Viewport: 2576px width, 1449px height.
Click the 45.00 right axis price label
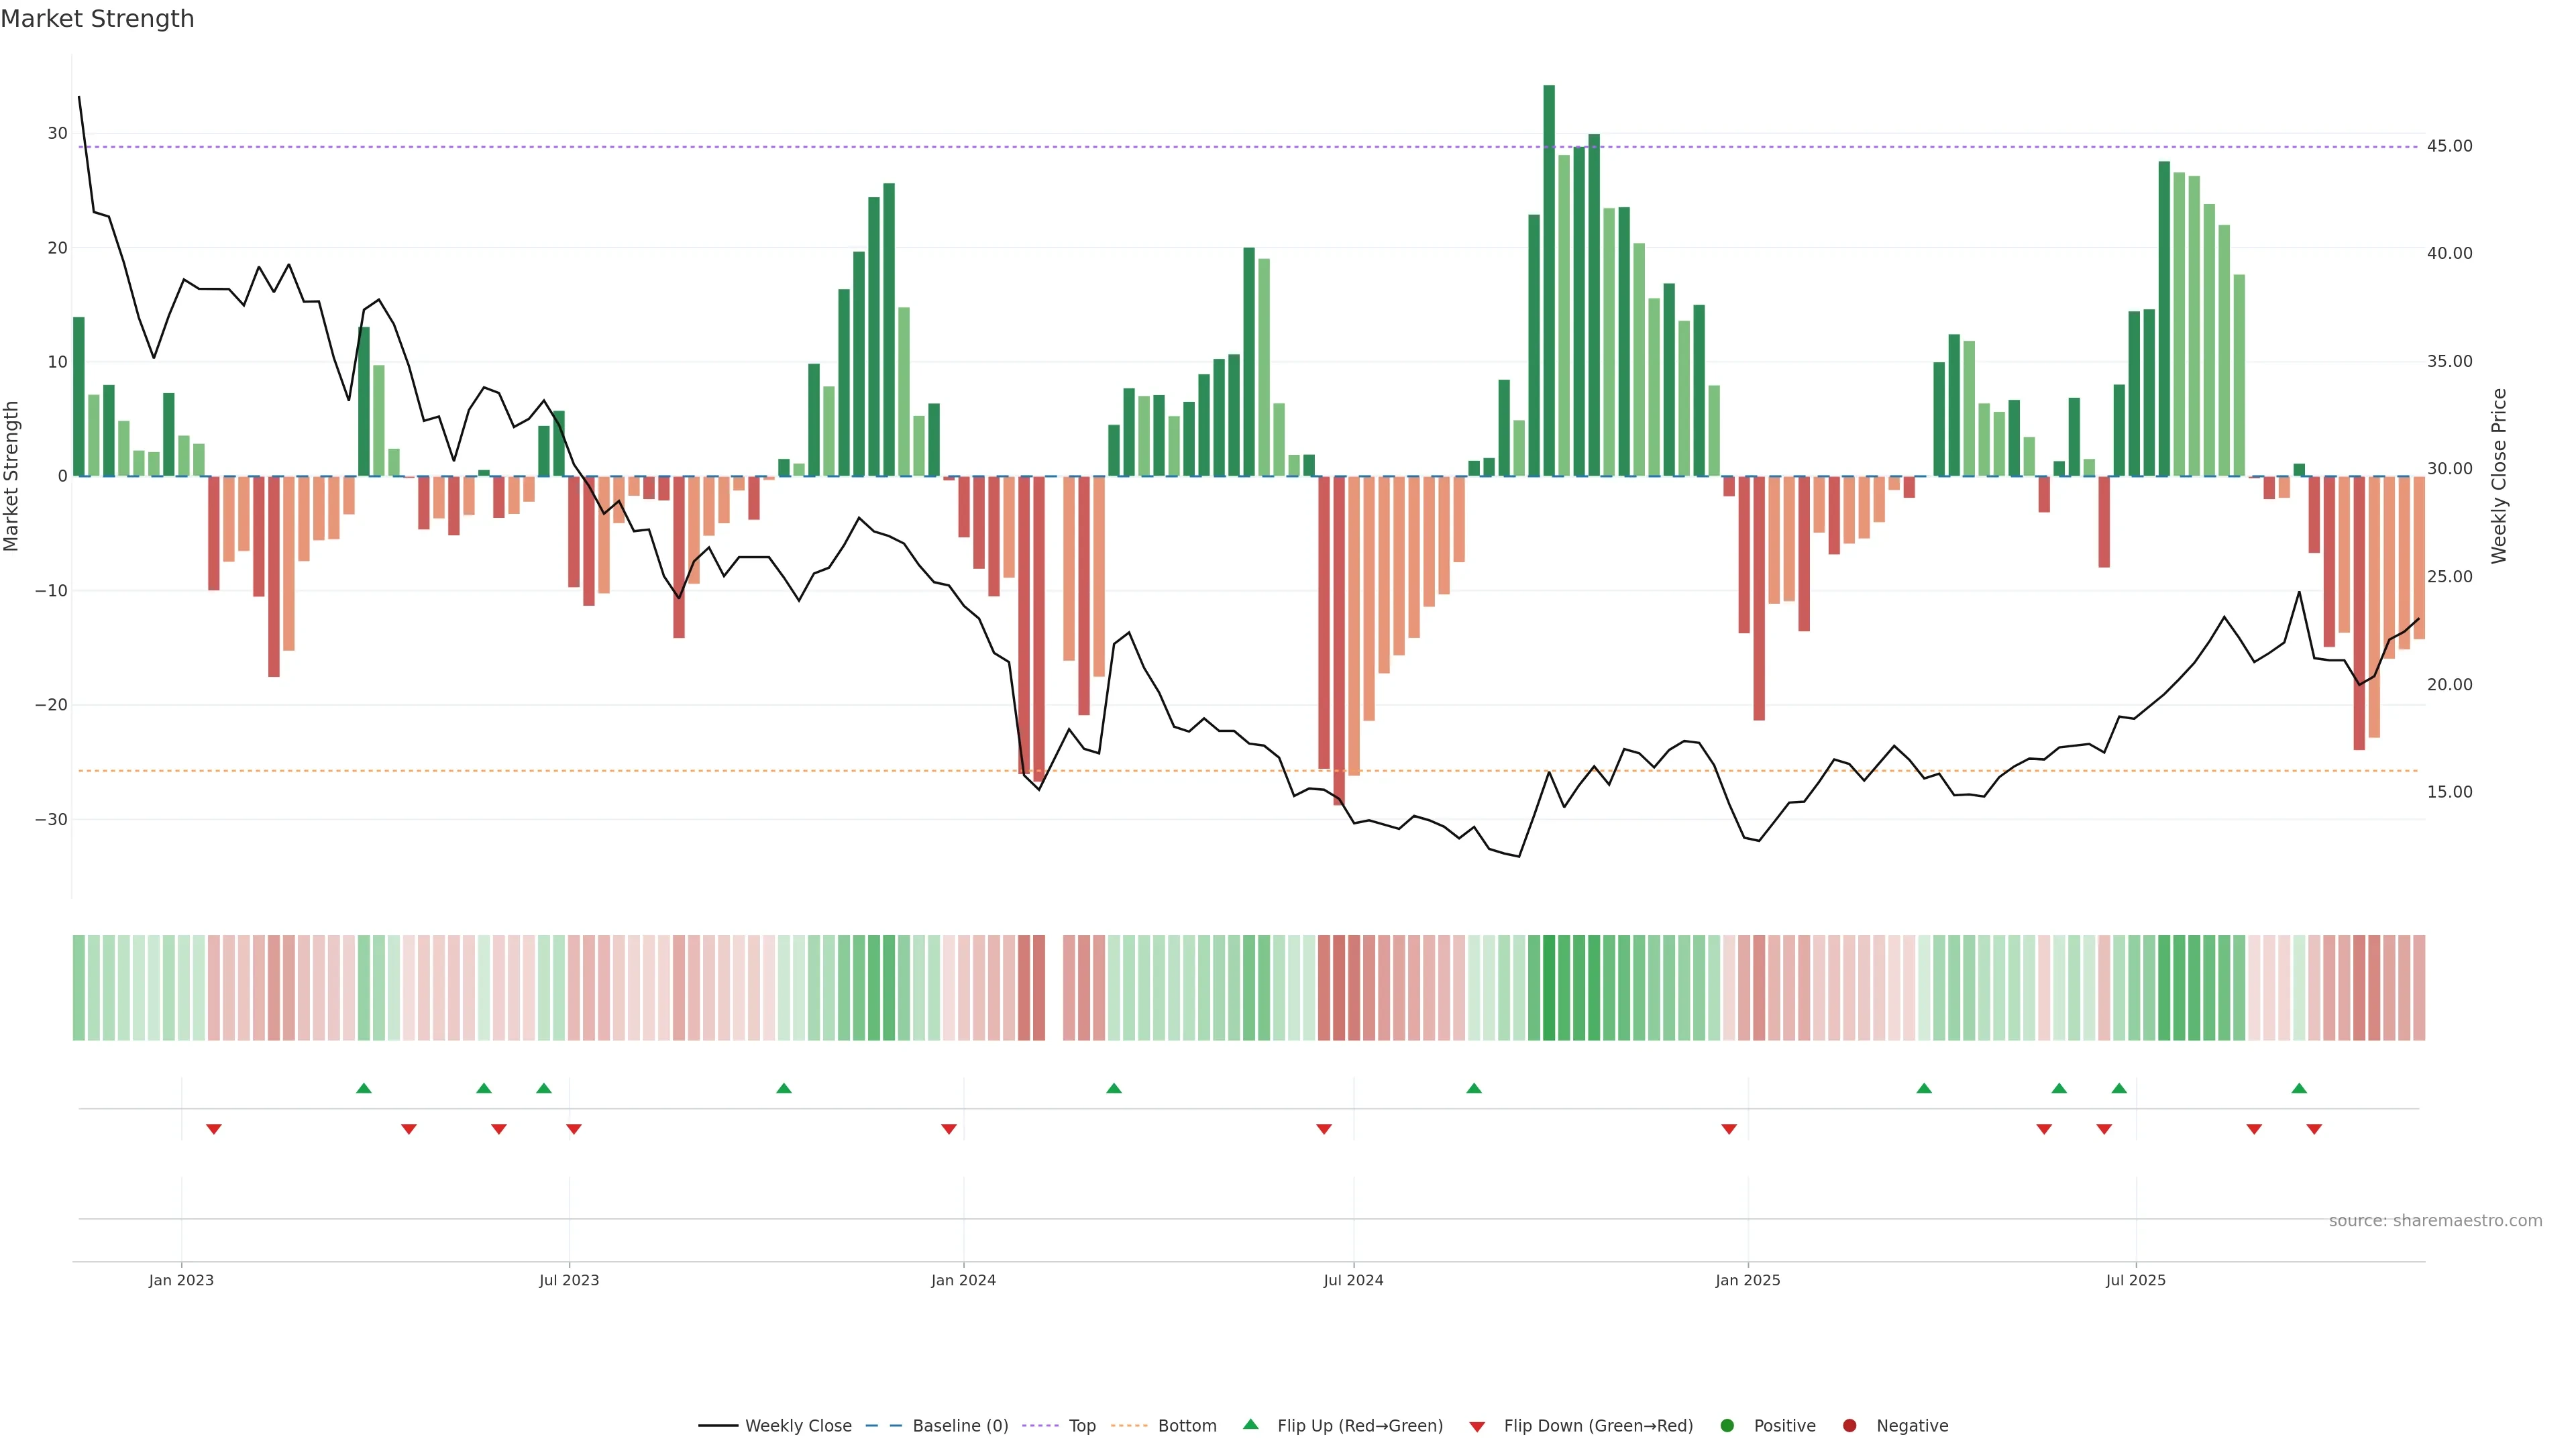click(x=2449, y=146)
